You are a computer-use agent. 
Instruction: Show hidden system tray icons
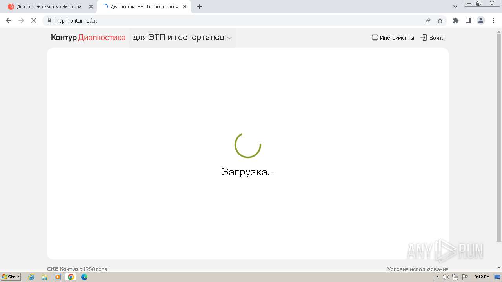click(x=437, y=277)
